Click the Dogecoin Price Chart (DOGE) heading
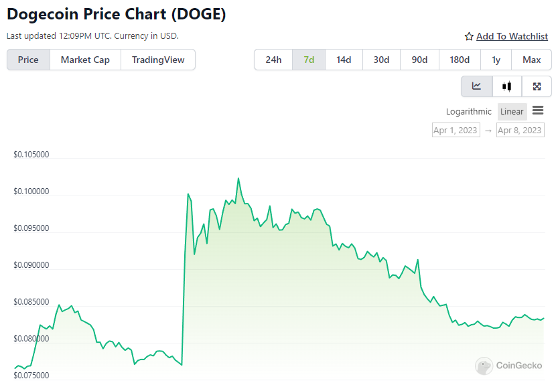 point(117,14)
